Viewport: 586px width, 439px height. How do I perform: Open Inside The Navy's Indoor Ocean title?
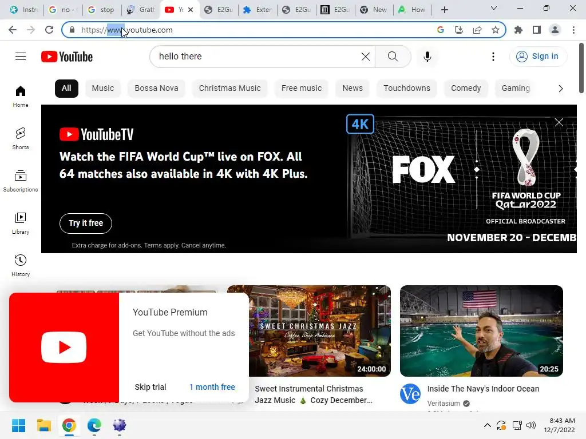(x=483, y=389)
